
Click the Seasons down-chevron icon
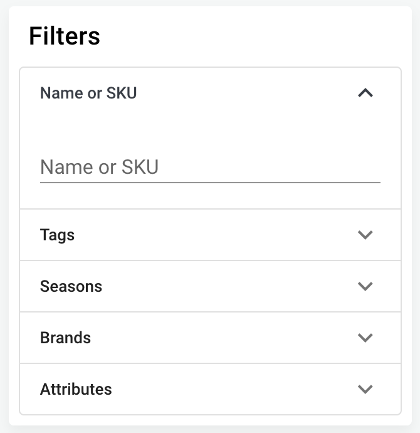pyautogui.click(x=365, y=286)
